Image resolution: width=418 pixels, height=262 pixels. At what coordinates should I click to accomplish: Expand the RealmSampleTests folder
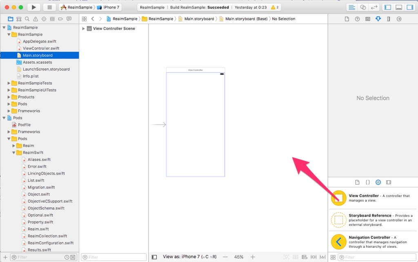(9, 83)
